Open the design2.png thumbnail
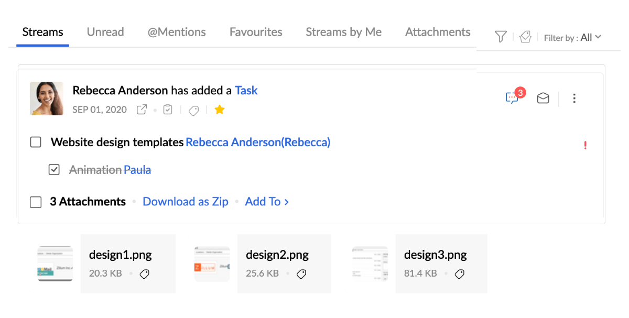 pos(212,264)
